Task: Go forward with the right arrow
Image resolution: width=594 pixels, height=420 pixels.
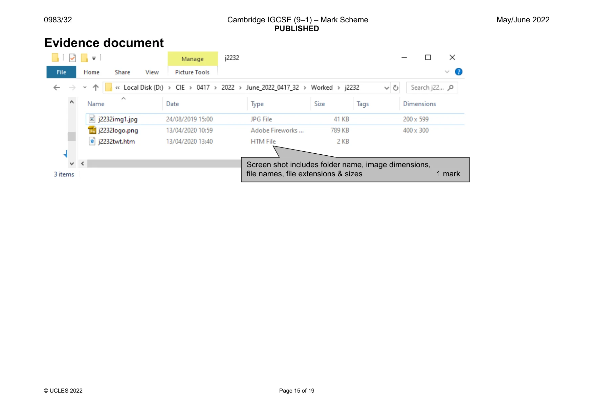Action: pyautogui.click(x=72, y=88)
